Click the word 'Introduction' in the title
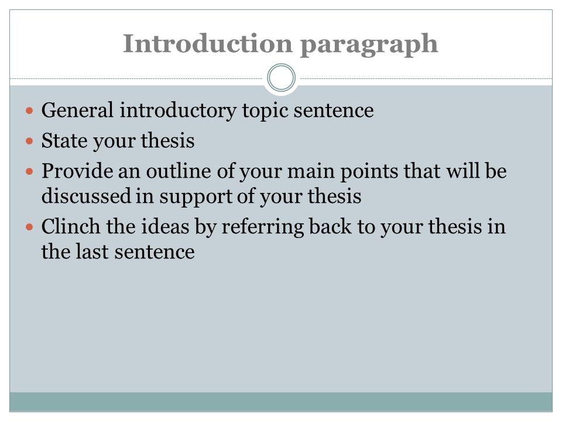 coord(207,43)
